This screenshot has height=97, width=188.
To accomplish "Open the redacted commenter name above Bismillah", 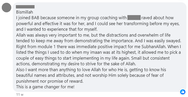I will tap(25, 7).
